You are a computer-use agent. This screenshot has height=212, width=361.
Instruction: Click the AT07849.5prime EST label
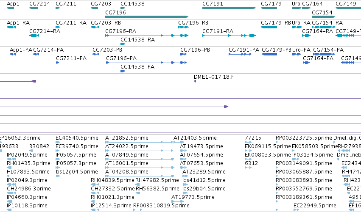click(127, 155)
